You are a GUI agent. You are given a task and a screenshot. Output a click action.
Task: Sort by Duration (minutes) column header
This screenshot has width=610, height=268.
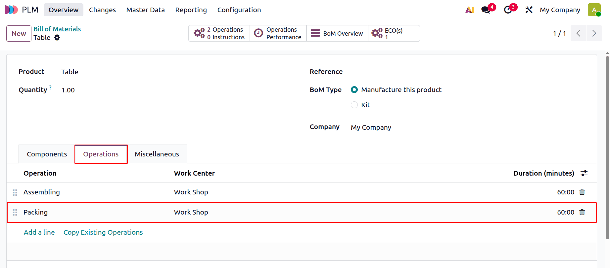pyautogui.click(x=544, y=173)
